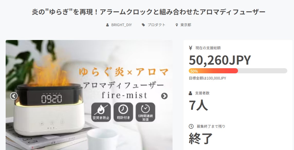Click the fire-mist diffuser main image
294x150 pixels.
click(89, 95)
